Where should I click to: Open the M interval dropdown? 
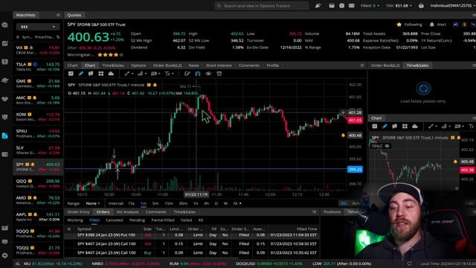pyautogui.click(x=237, y=203)
